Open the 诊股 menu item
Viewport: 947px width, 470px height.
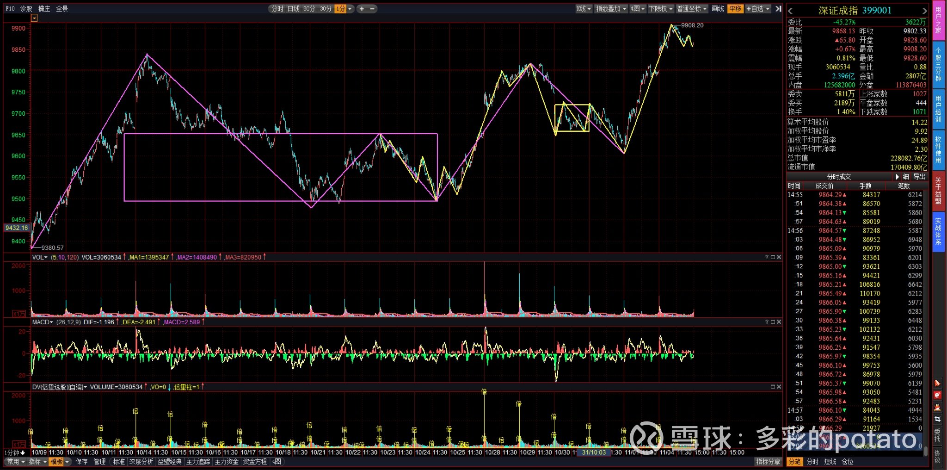tap(26, 9)
